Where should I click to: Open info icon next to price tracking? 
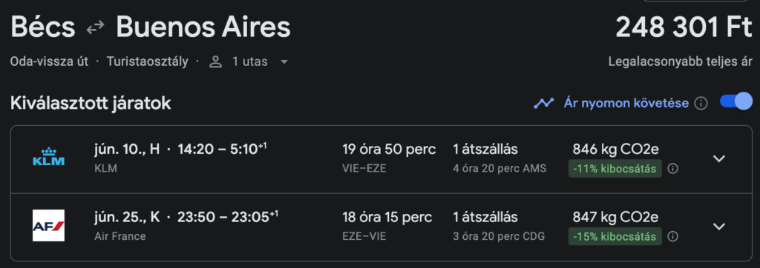701,103
